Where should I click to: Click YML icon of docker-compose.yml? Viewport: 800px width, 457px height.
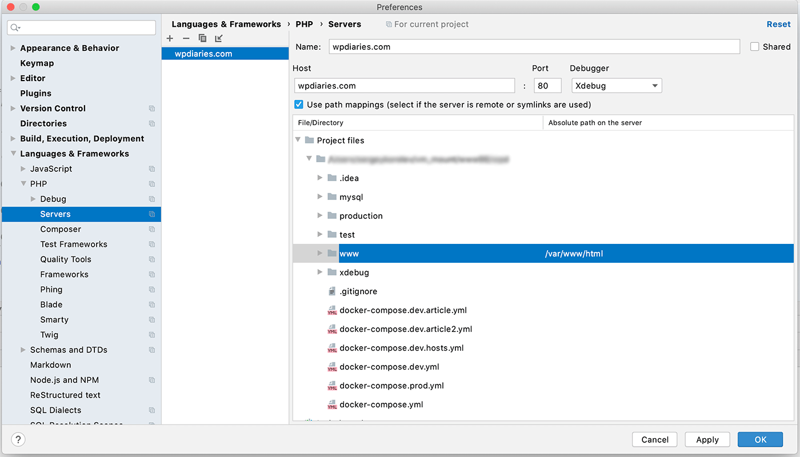coord(332,404)
